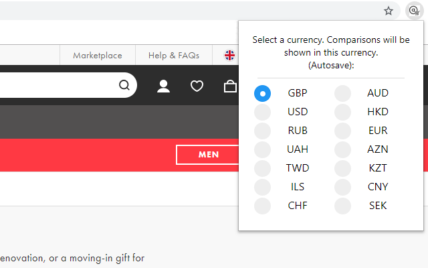Pick the CNY currency option
428x268 pixels.
(x=343, y=187)
